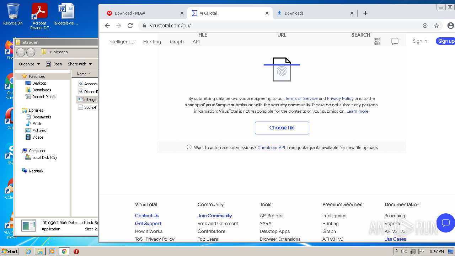455x256 pixels.
Task: Expand the nitrogen address path dropdown
Action: pos(50,52)
